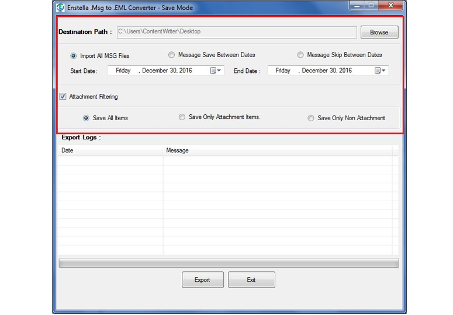Select the year in End Date field
Image resolution: width=453 pixels, height=315 pixels.
345,71
